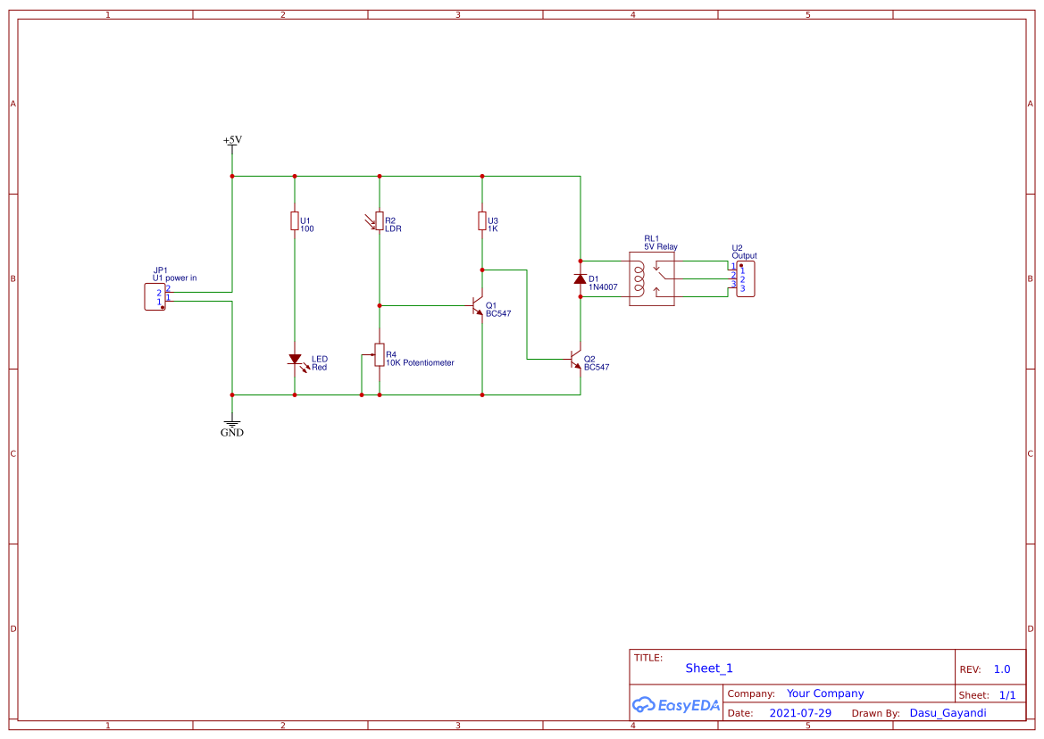This screenshot has width=1044, height=739.
Task: Select the LDR symbol R2
Action: point(380,221)
